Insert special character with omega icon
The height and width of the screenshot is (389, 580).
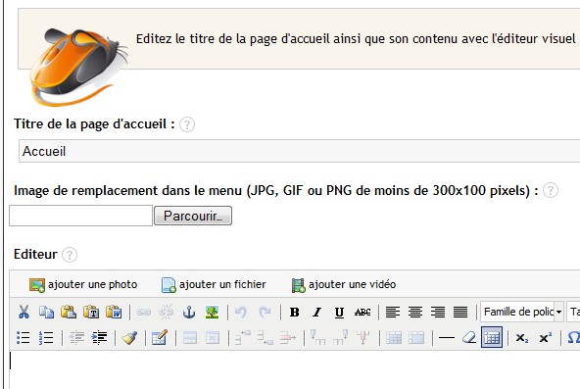[x=574, y=338]
